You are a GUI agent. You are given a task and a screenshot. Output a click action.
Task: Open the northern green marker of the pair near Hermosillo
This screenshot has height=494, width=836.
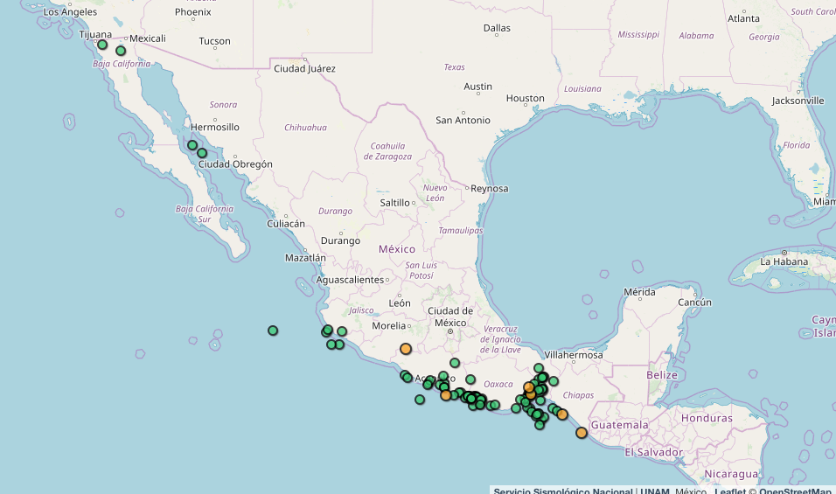[x=192, y=145]
